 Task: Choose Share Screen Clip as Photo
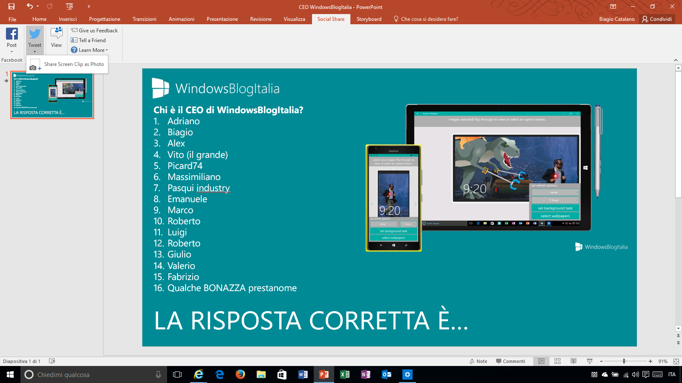click(67, 64)
